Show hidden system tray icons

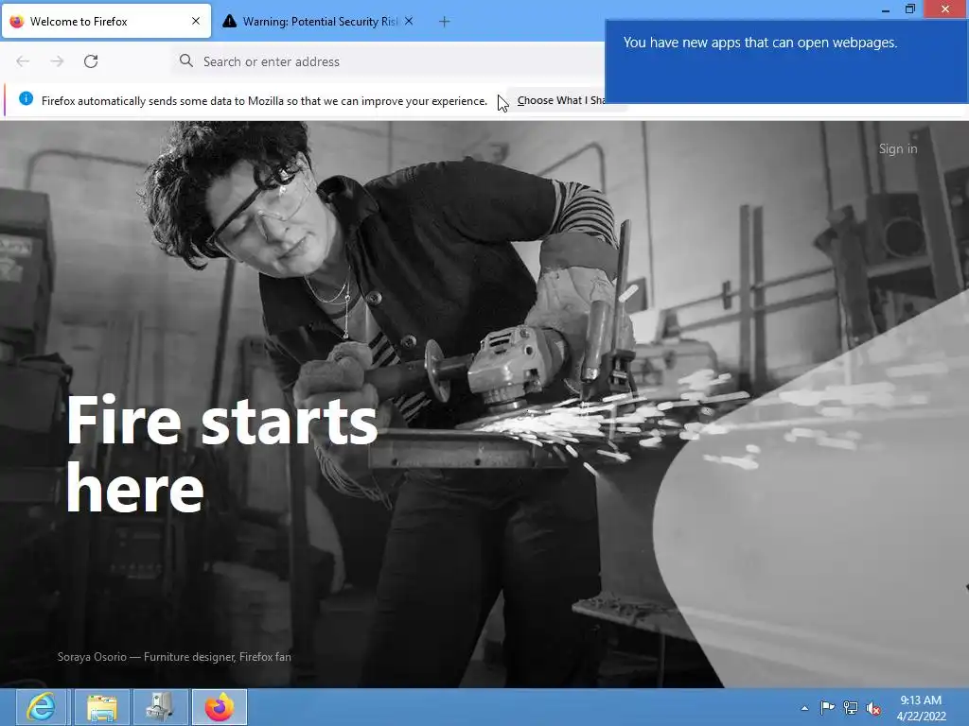tap(804, 708)
